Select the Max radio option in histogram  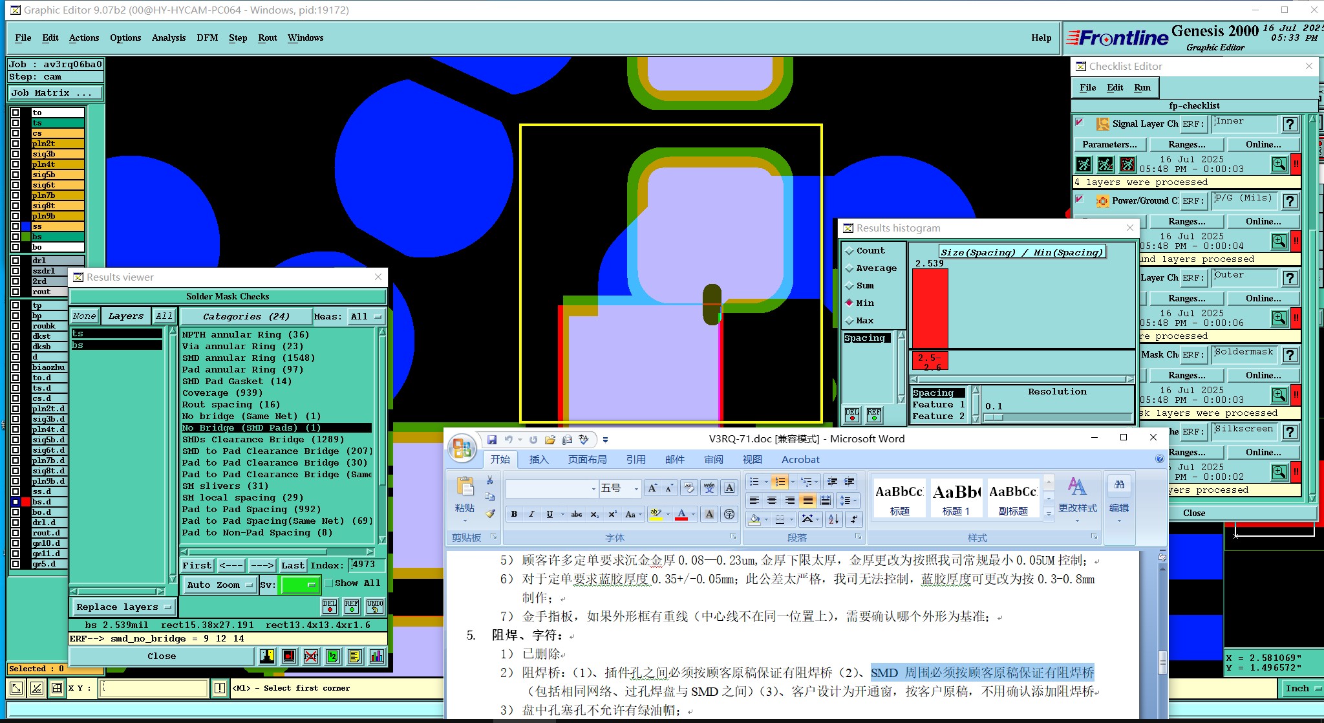click(x=850, y=321)
